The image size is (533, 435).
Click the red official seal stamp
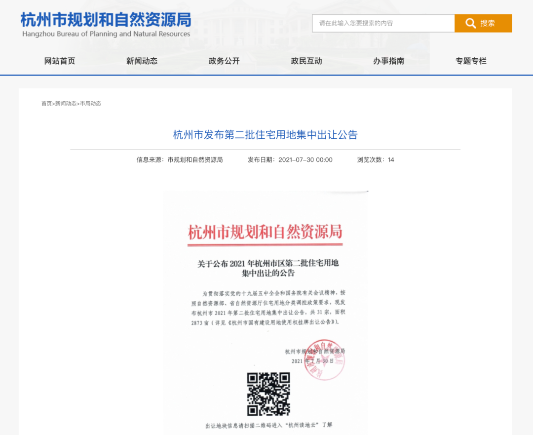(x=324, y=359)
